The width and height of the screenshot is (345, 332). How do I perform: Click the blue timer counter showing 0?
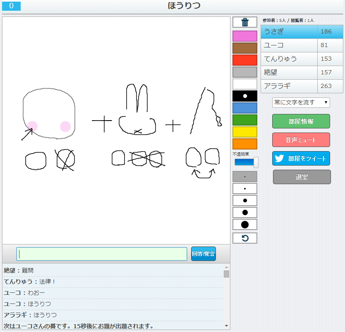[12, 6]
